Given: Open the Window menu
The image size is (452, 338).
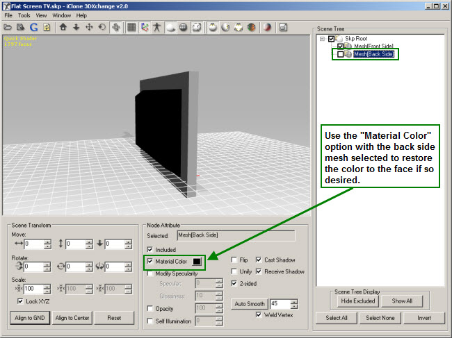Looking at the screenshot, I should (61, 15).
